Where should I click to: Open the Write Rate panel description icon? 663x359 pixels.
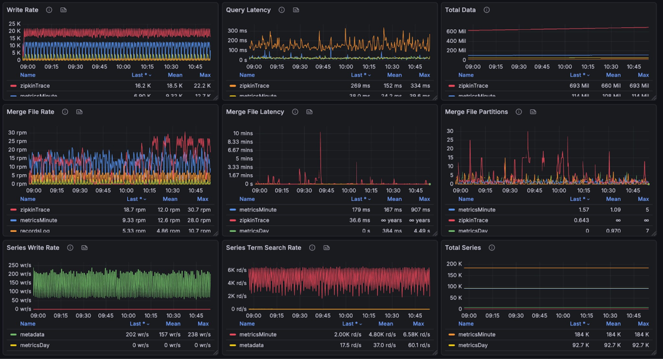coord(64,10)
